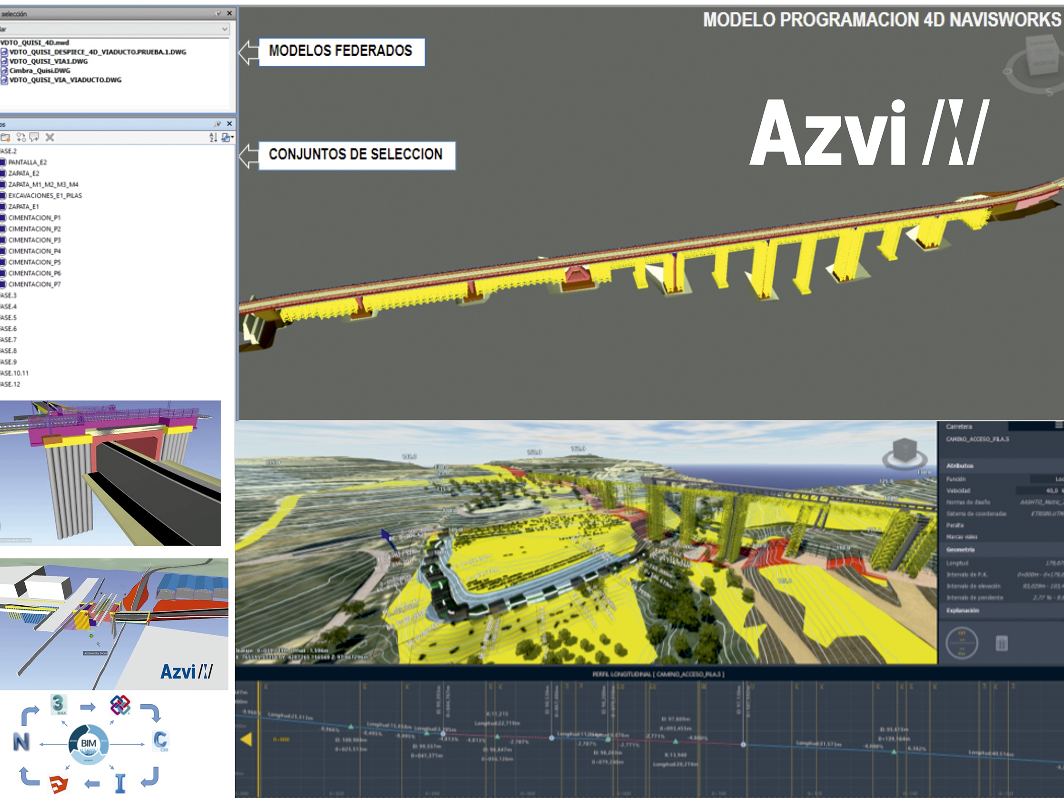The width and height of the screenshot is (1064, 798).
Task: Click the icon beside VDTO_QUISI_VIA1.DWG
Action: tap(4, 61)
